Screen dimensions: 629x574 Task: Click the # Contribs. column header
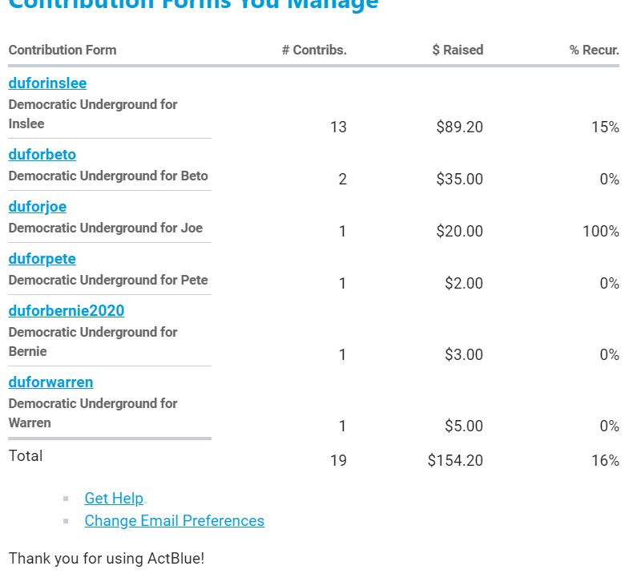(x=314, y=50)
